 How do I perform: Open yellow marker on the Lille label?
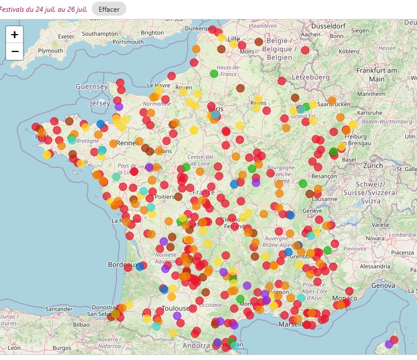point(234,44)
